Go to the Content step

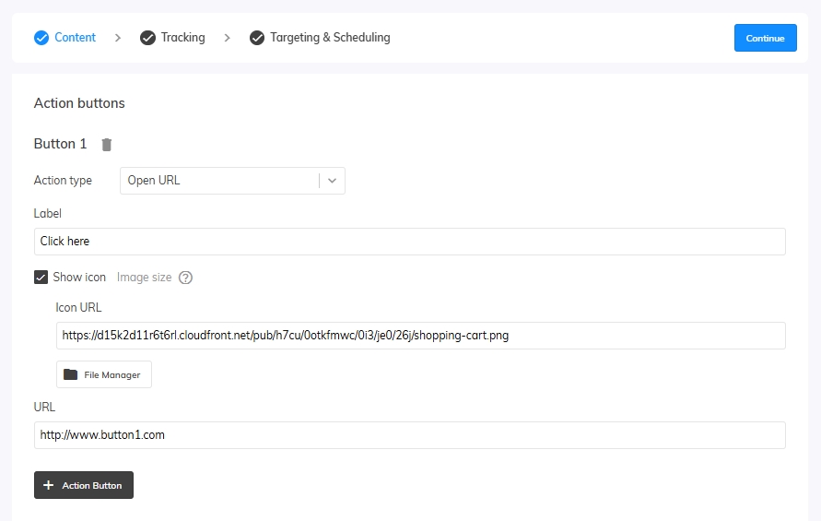tap(75, 38)
